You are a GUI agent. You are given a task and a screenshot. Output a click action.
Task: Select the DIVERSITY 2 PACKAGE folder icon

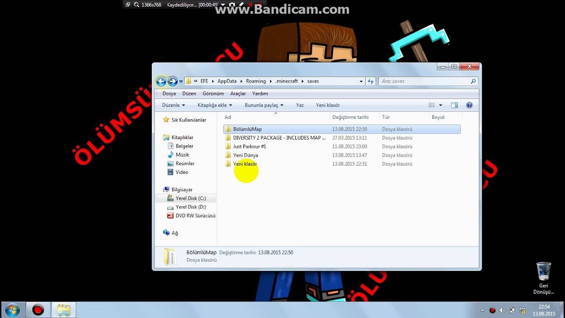pos(228,138)
